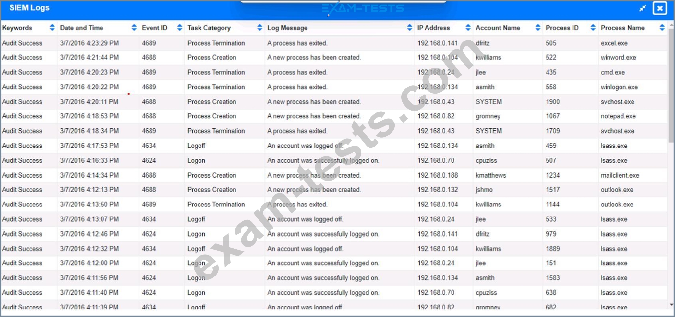Toggle Task Category sort arrows
Viewport: 675px width, 317px height.
259,28
